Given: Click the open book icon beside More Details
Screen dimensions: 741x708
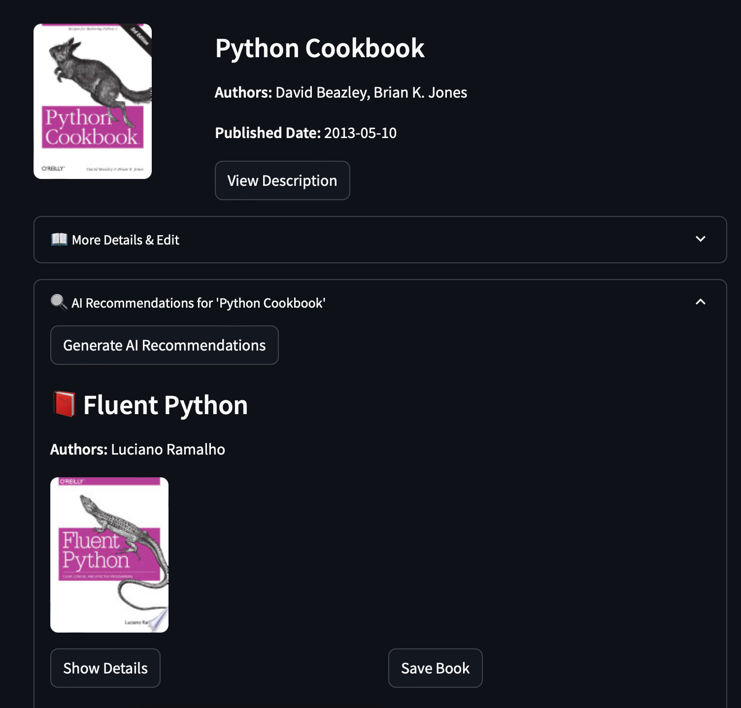Looking at the screenshot, I should pyautogui.click(x=59, y=240).
